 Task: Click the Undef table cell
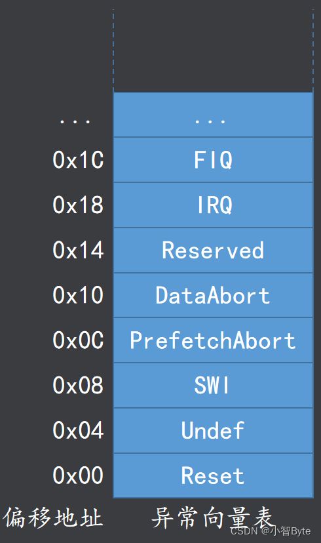[x=213, y=430]
